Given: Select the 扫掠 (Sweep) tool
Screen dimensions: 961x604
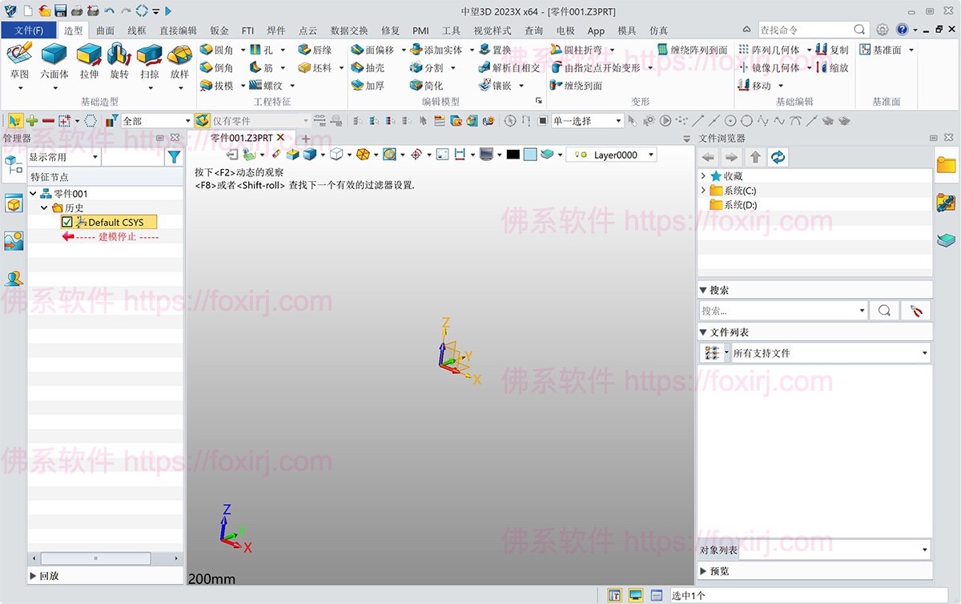Looking at the screenshot, I should pyautogui.click(x=150, y=58).
